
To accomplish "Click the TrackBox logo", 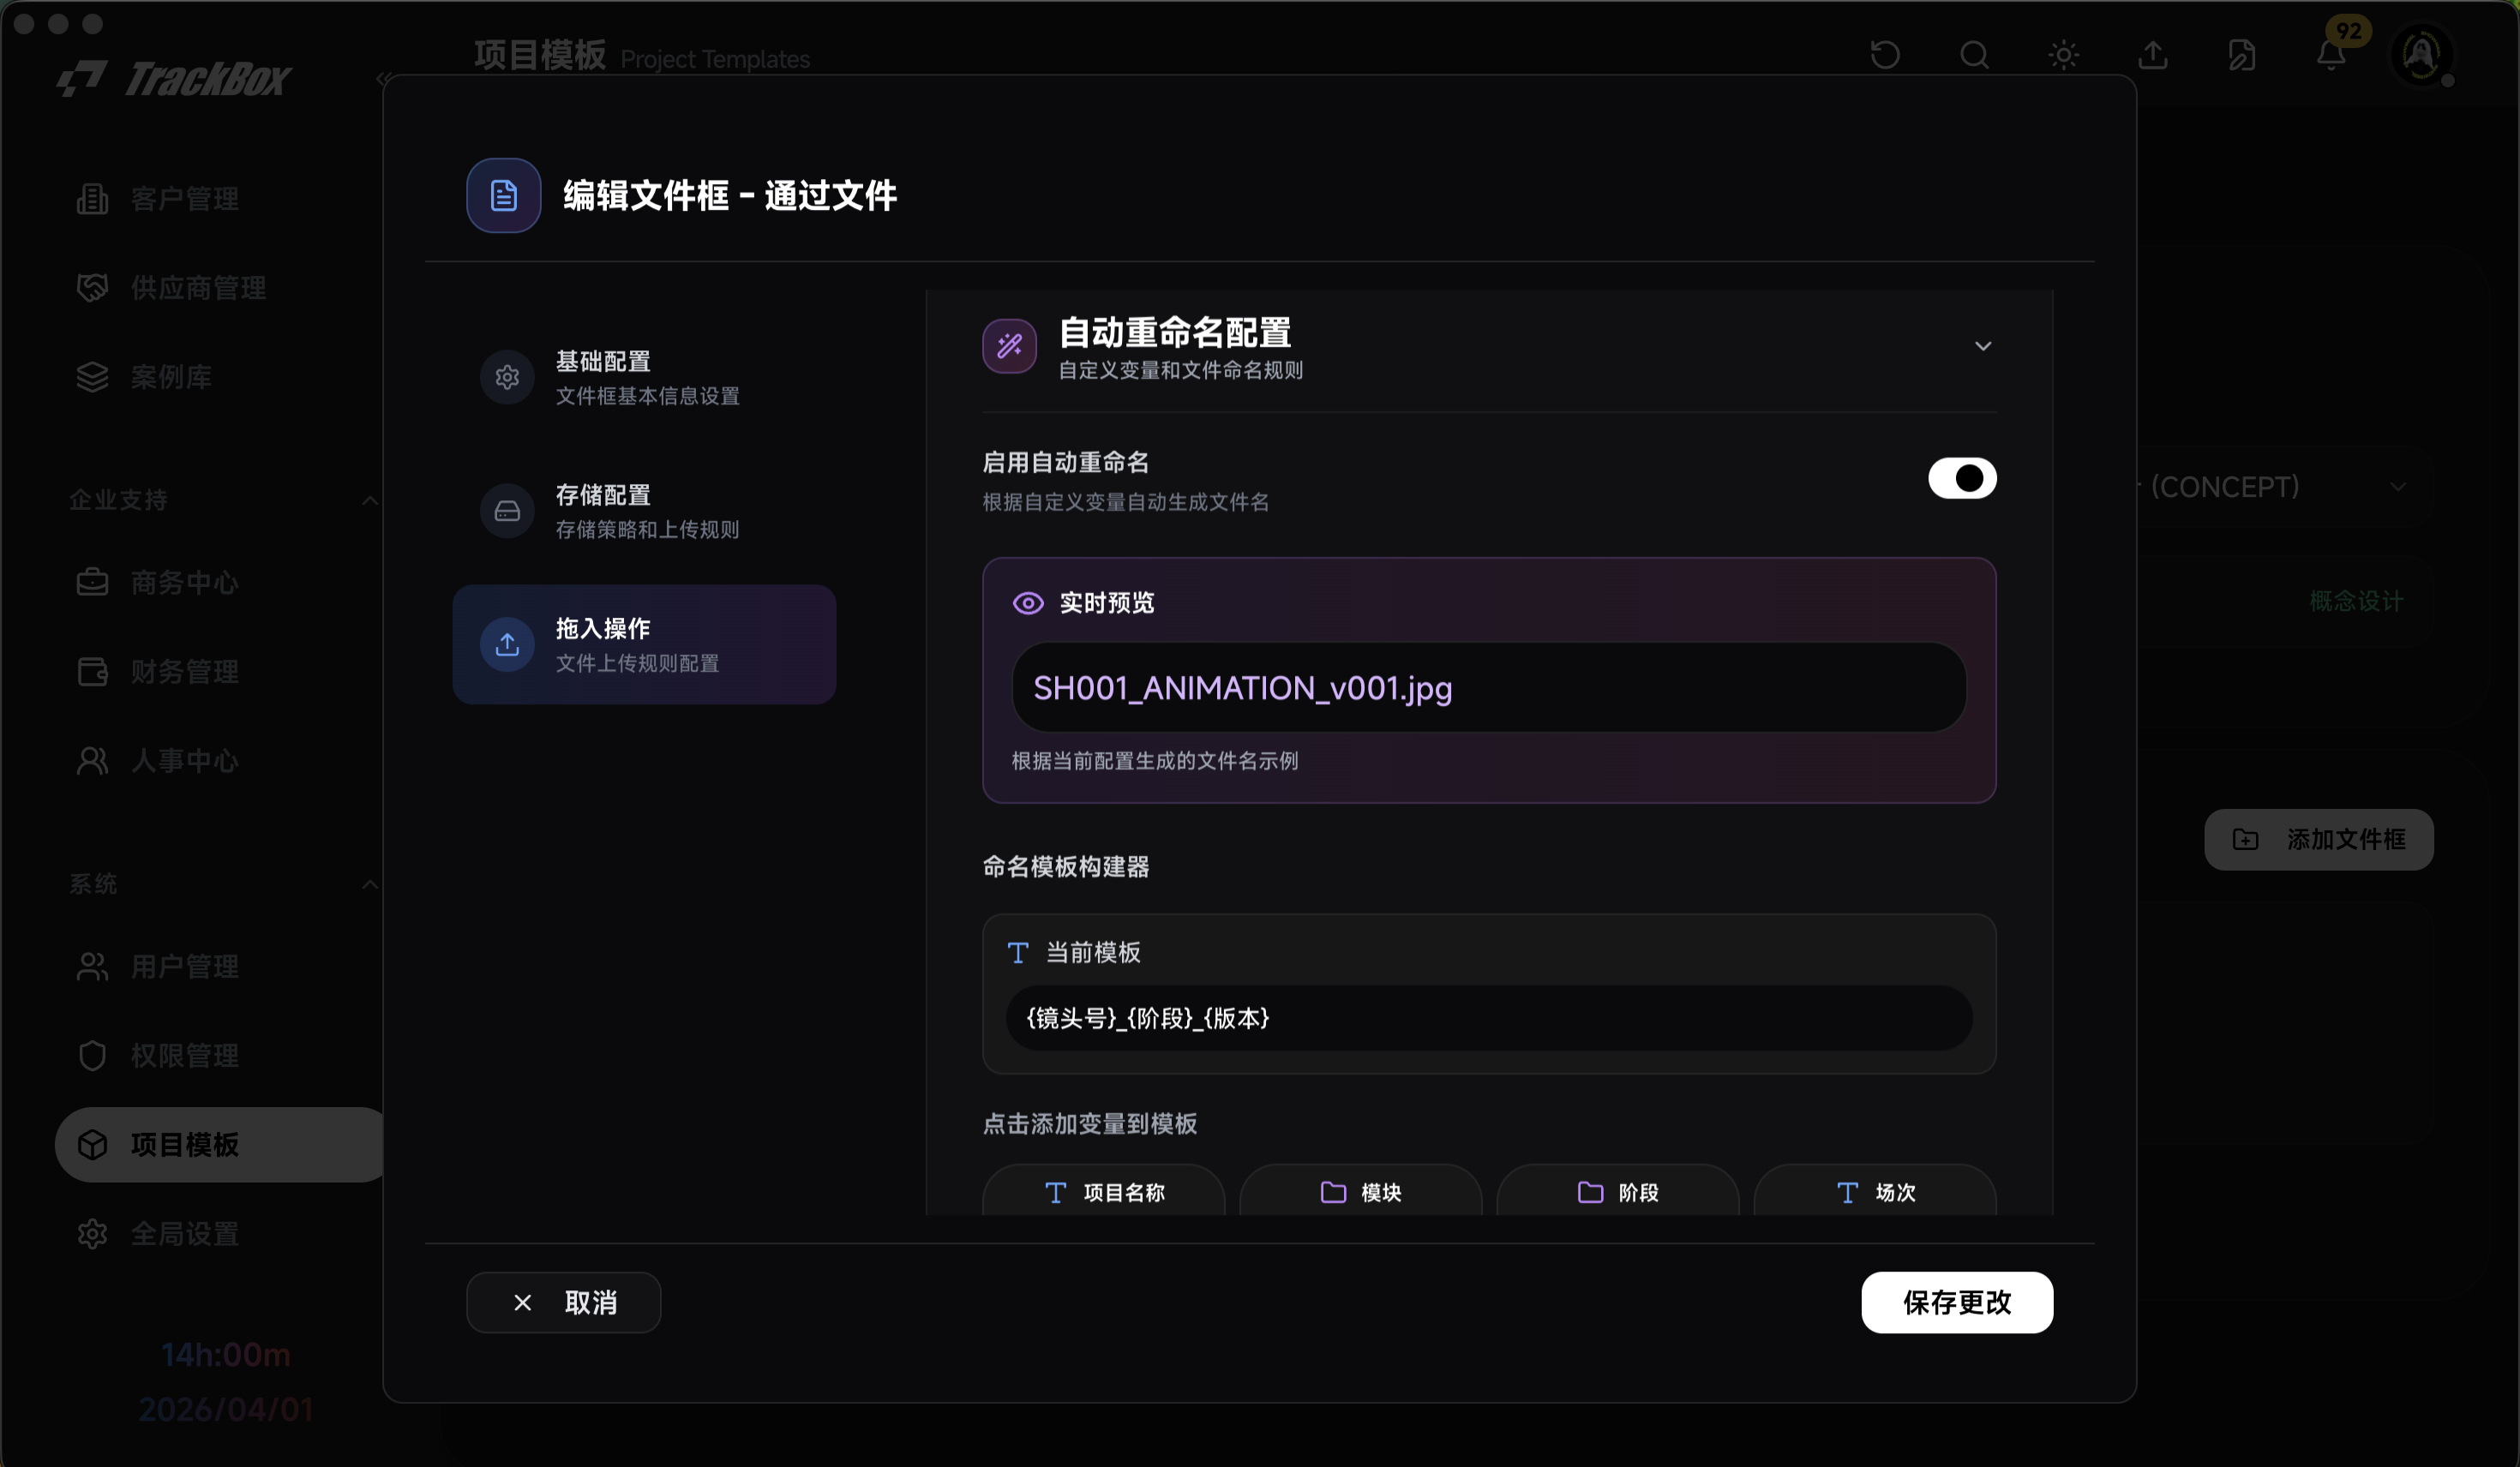I will [173, 78].
